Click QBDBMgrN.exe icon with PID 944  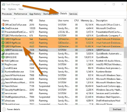point(3,39)
